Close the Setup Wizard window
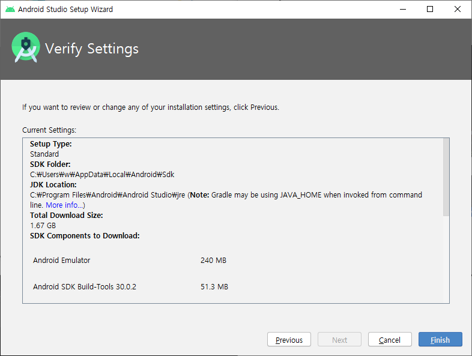 [457, 10]
